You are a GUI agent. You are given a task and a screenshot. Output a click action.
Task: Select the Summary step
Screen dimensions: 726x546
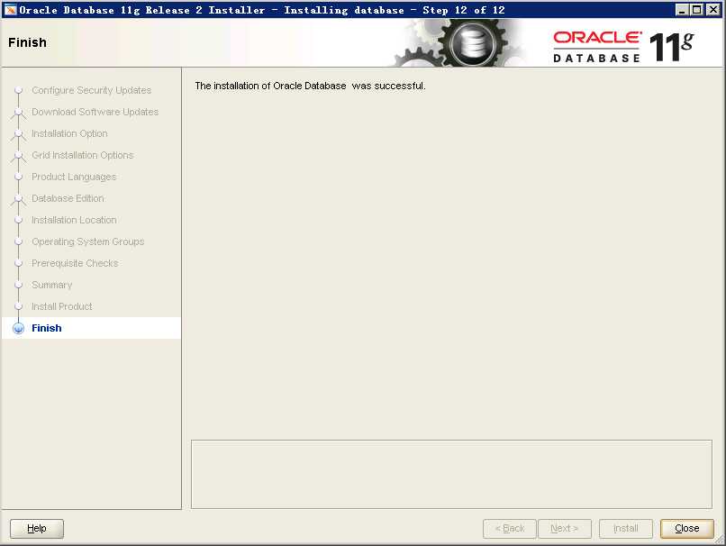pyautogui.click(x=52, y=285)
